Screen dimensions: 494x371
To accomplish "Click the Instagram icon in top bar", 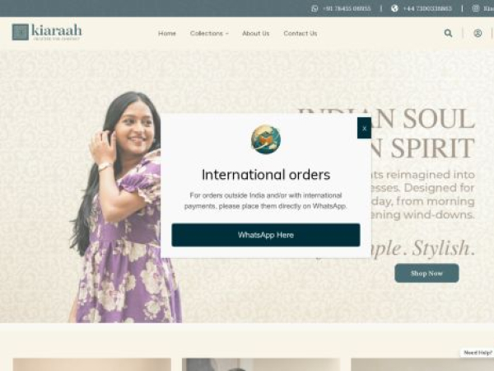I will tap(476, 8).
